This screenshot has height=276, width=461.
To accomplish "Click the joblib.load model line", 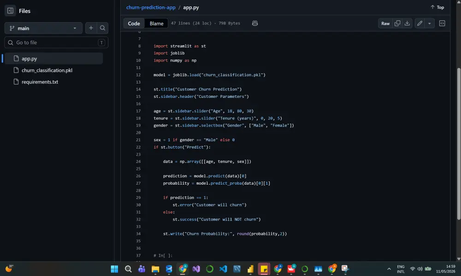I will point(209,75).
